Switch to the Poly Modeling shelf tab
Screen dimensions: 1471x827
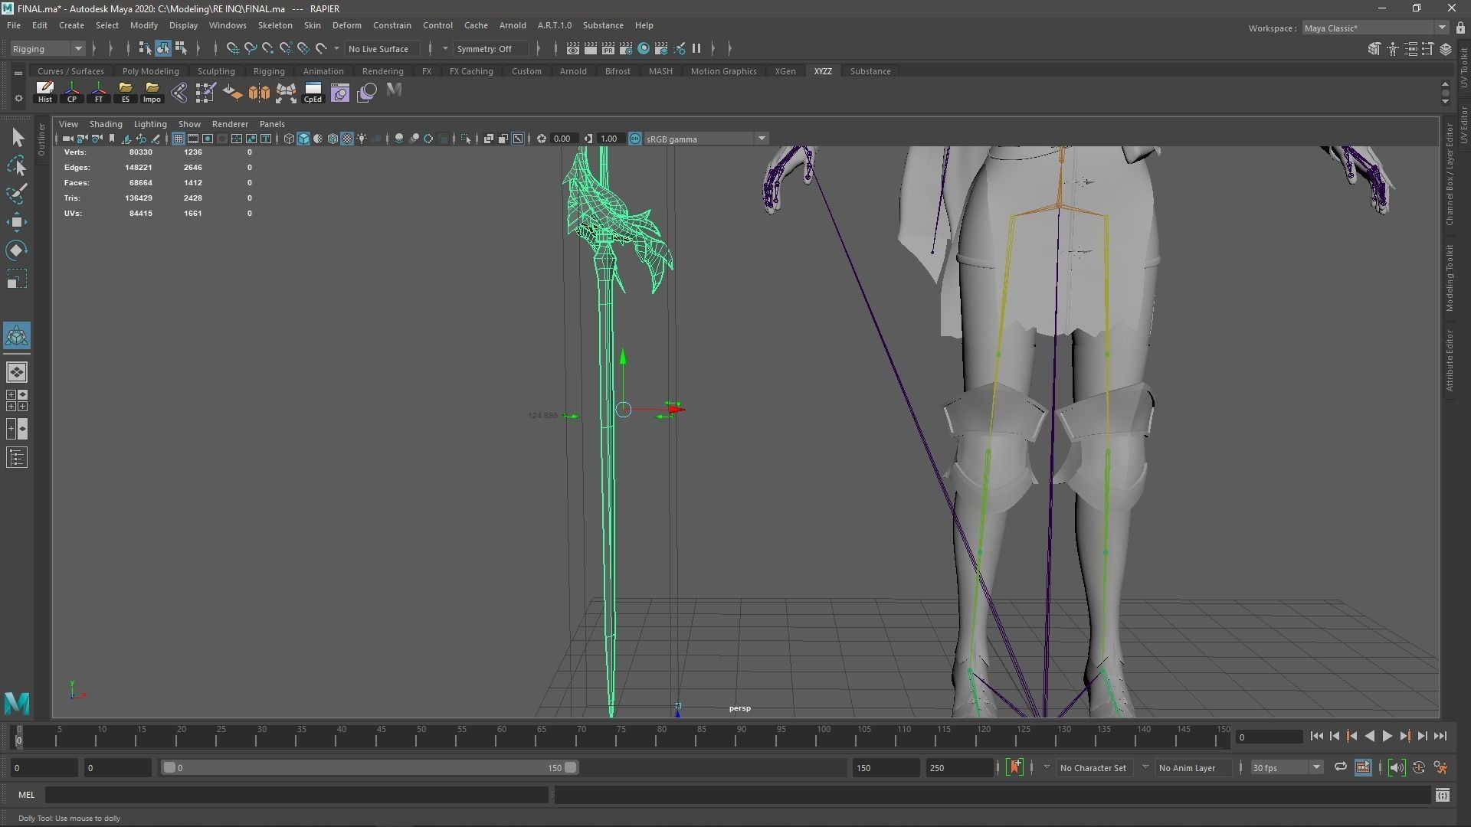(x=150, y=71)
